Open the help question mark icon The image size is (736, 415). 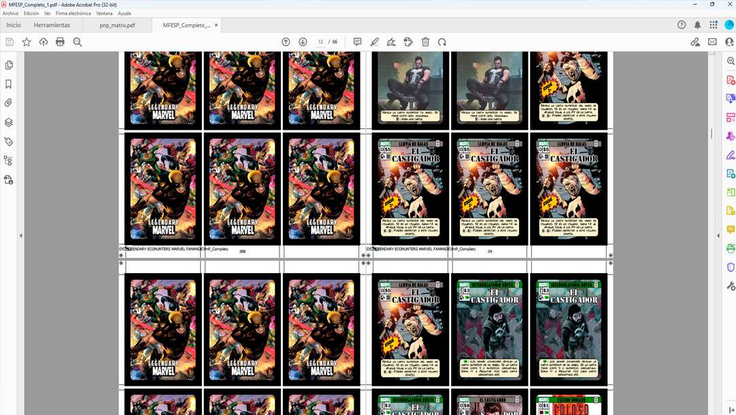tap(682, 25)
